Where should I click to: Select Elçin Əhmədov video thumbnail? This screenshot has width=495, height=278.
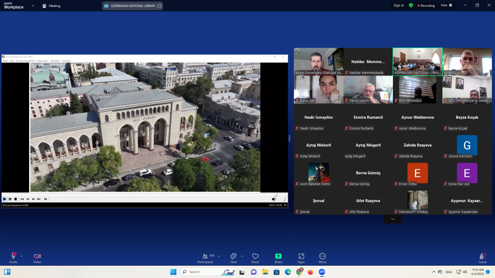417,90
